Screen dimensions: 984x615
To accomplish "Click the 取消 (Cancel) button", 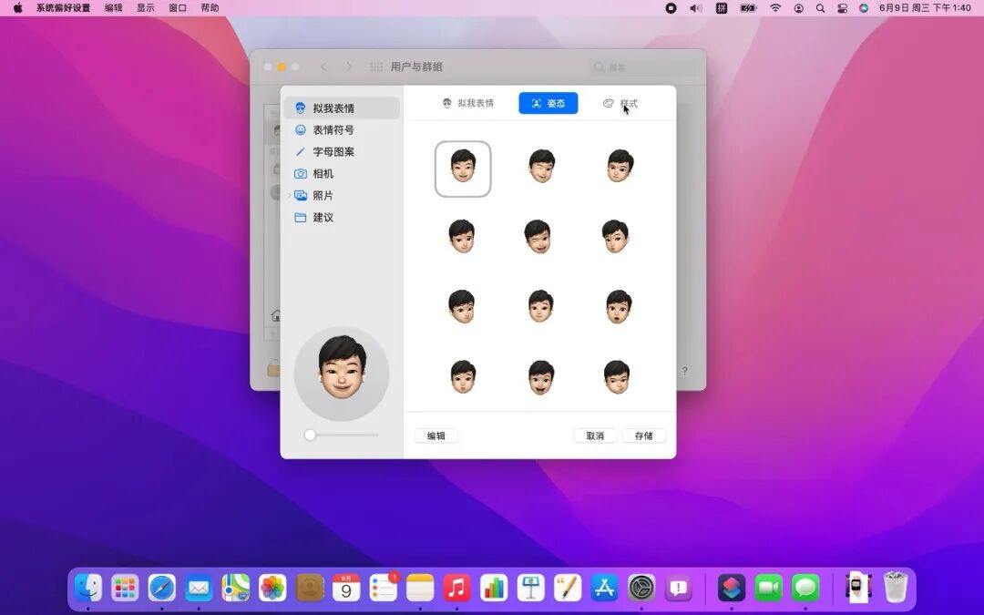I will [595, 436].
